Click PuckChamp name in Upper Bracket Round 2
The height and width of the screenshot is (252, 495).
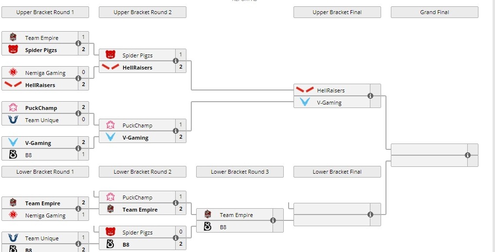(137, 125)
